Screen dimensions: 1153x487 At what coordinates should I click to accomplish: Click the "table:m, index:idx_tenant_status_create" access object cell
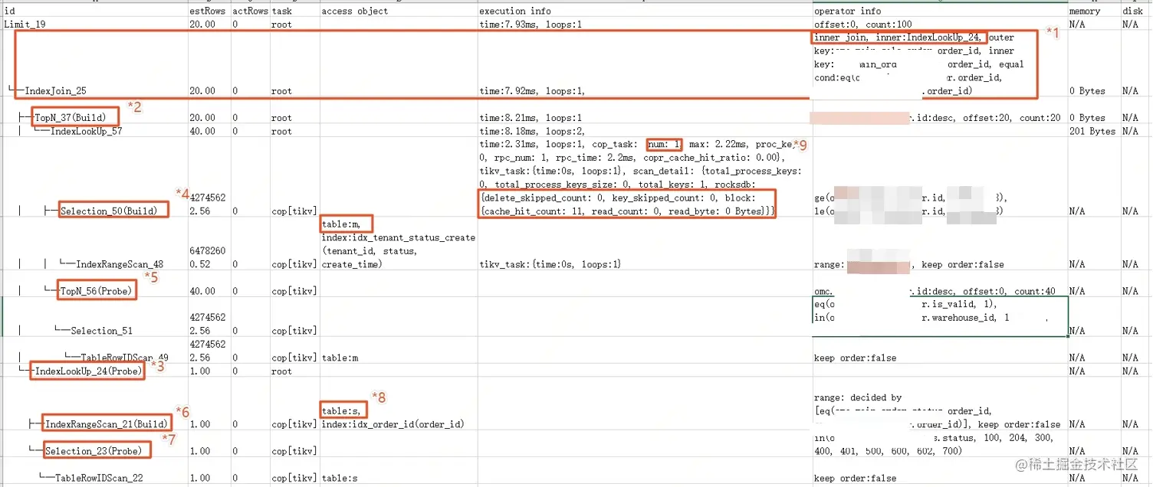point(398,243)
